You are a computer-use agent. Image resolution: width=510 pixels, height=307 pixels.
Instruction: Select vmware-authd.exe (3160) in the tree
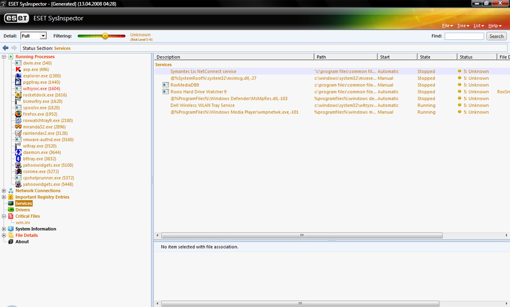pos(48,140)
